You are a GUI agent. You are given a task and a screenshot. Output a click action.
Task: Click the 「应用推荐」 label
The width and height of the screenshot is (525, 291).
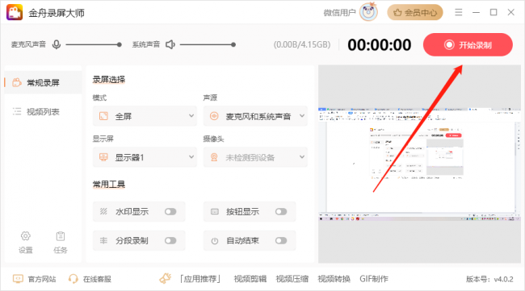click(200, 279)
